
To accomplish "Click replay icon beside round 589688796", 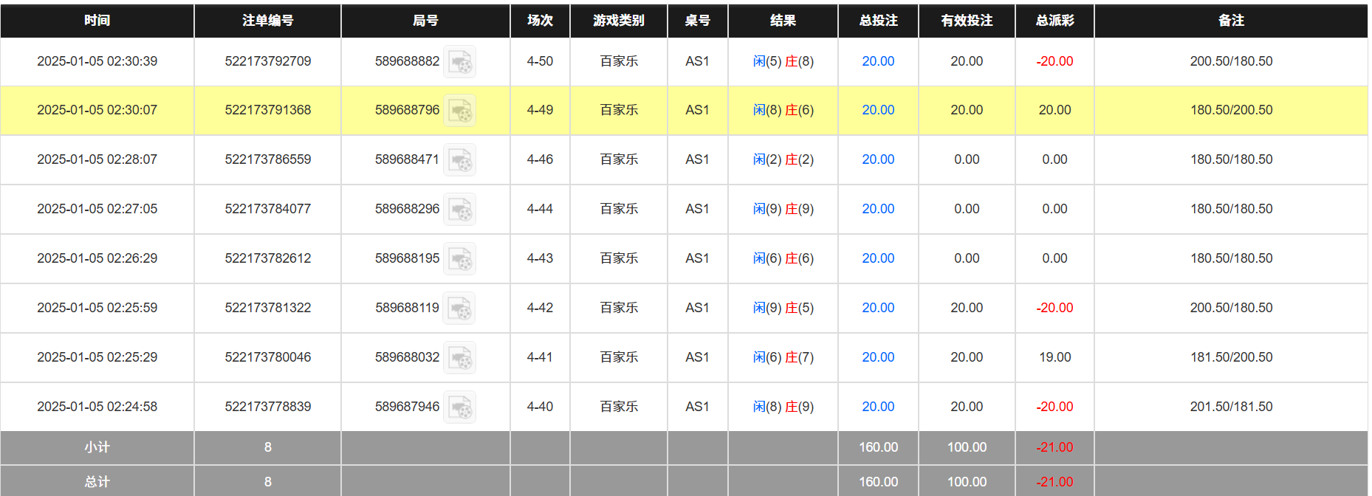I will (459, 111).
